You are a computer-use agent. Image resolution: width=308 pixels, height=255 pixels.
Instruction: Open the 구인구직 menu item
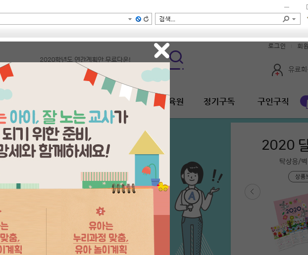click(273, 101)
